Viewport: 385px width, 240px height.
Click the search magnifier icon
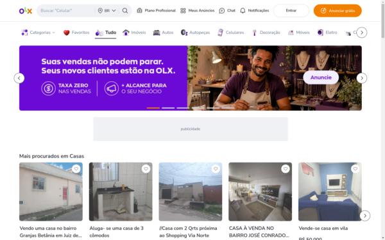tap(125, 10)
